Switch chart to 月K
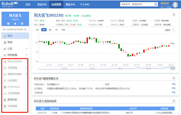Viewport: 181px width, 115px height. tap(57, 30)
